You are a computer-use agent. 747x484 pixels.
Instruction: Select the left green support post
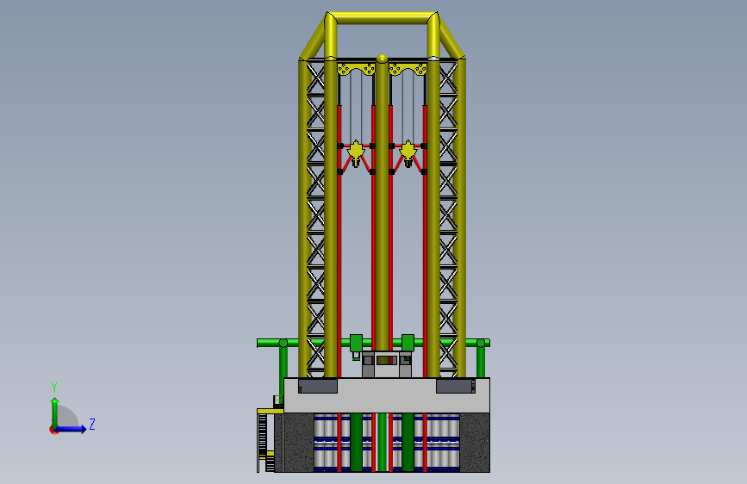[283, 366]
